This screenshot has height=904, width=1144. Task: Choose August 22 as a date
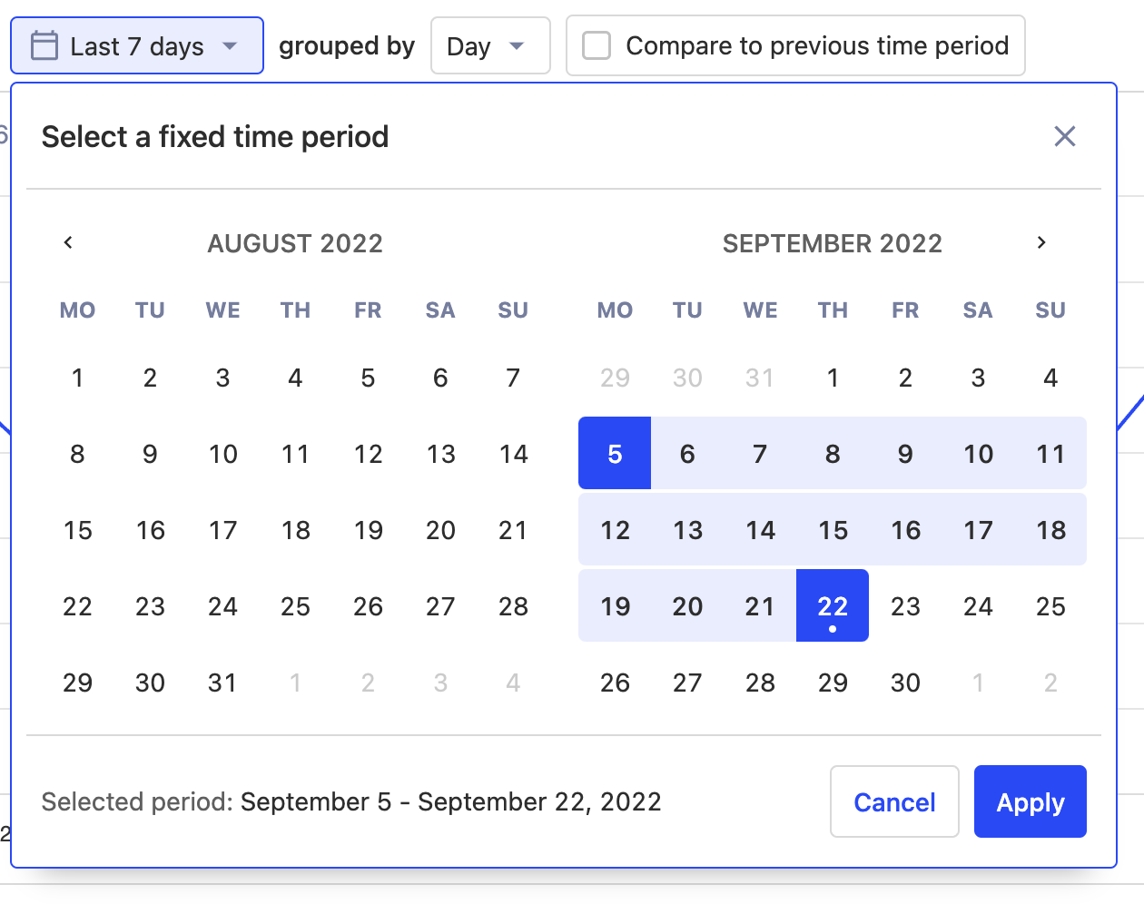coord(77,606)
